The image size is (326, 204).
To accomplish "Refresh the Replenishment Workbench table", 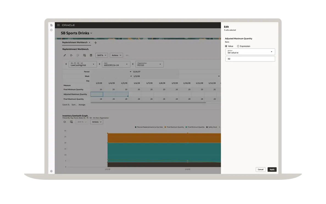I will [x=71, y=55].
